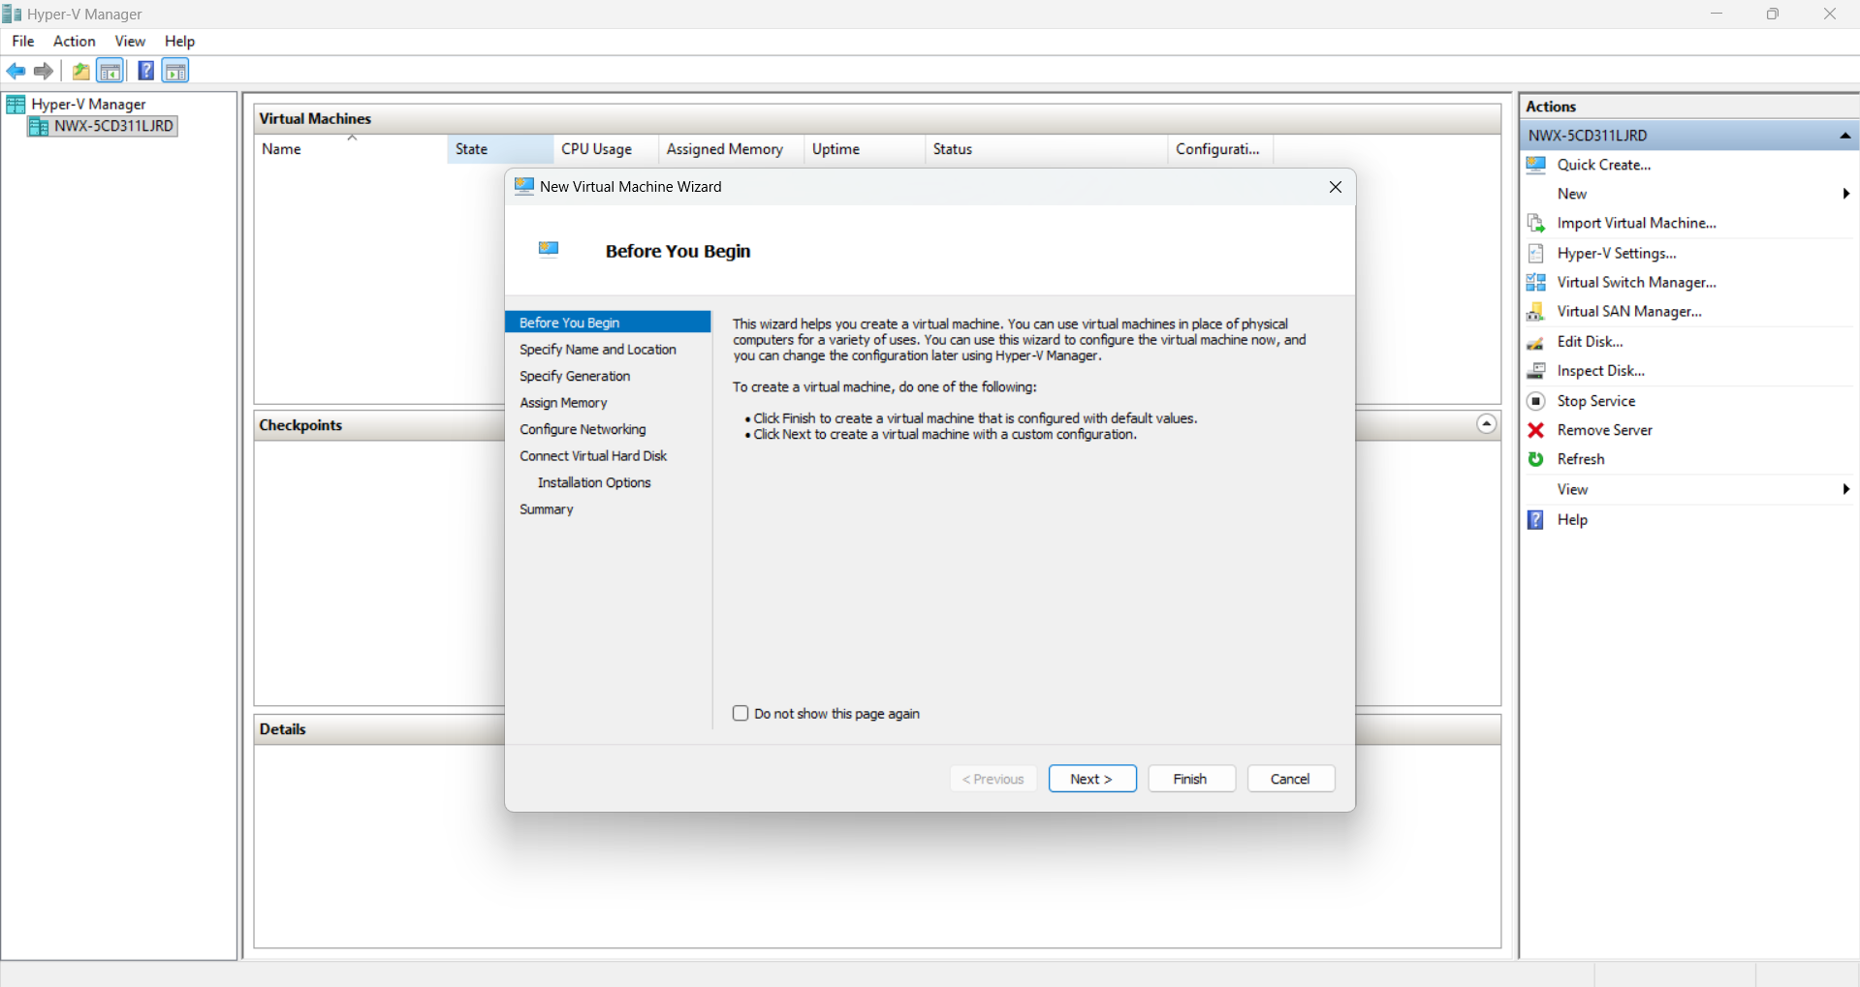Expand the View submenu arrow in Actions
The width and height of the screenshot is (1860, 987).
click(1845, 489)
